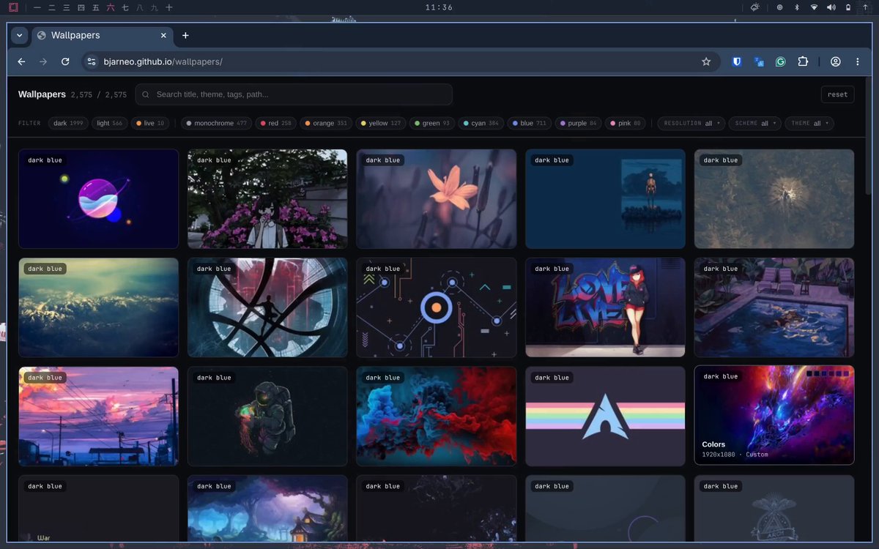
Task: Toggle the light filter chip
Action: tap(110, 123)
